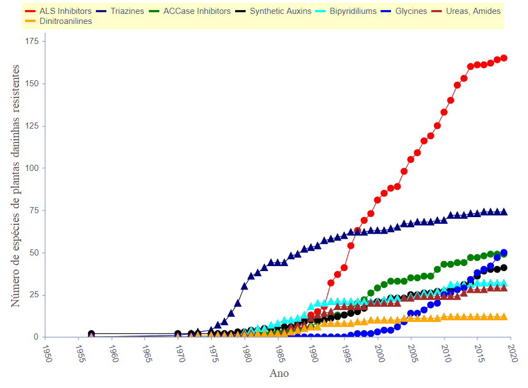
Task: Click the red ALS Inhibitors legend swatch
Action: (31, 11)
